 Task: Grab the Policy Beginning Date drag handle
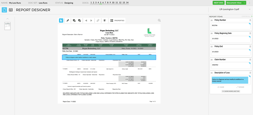tap(211, 33)
